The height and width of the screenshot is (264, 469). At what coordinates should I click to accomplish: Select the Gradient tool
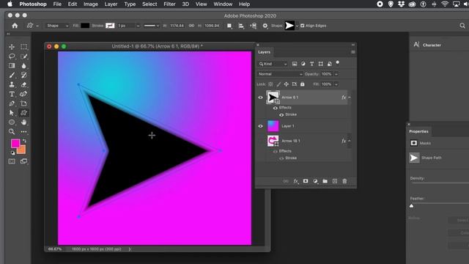[x=12, y=65]
